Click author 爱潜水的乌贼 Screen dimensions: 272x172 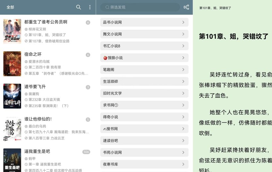[39, 62]
